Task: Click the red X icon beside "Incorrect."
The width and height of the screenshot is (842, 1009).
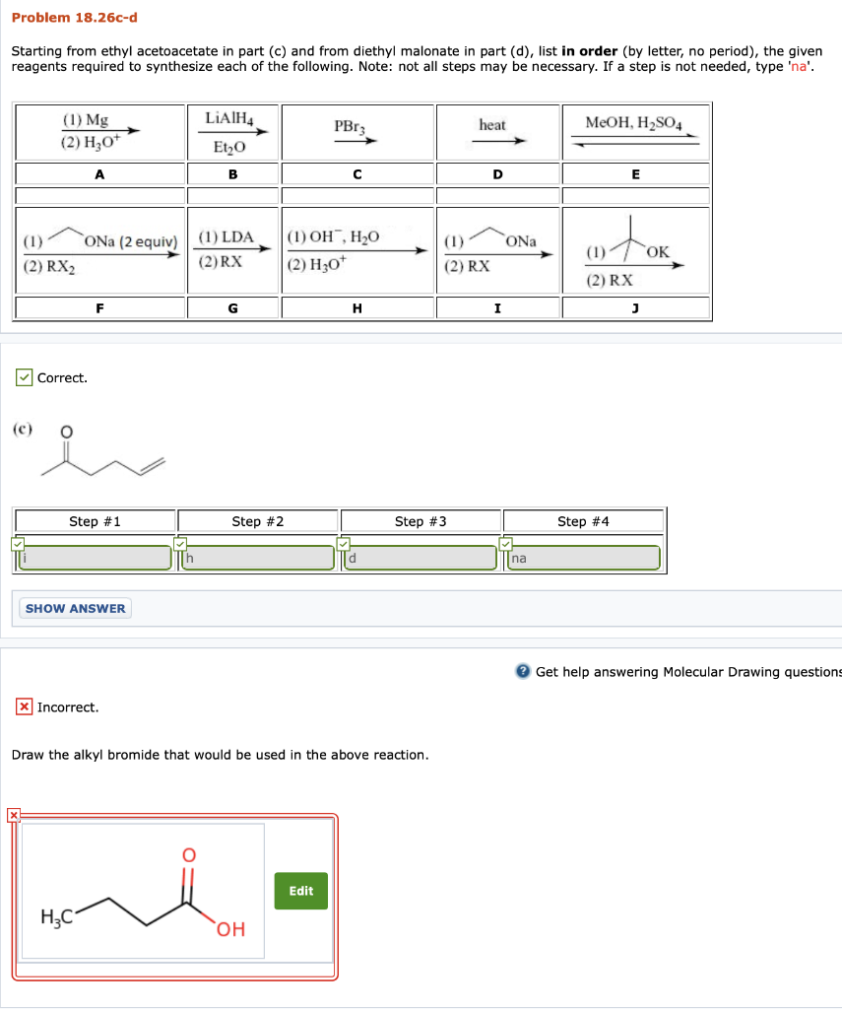Action: (x=22, y=706)
